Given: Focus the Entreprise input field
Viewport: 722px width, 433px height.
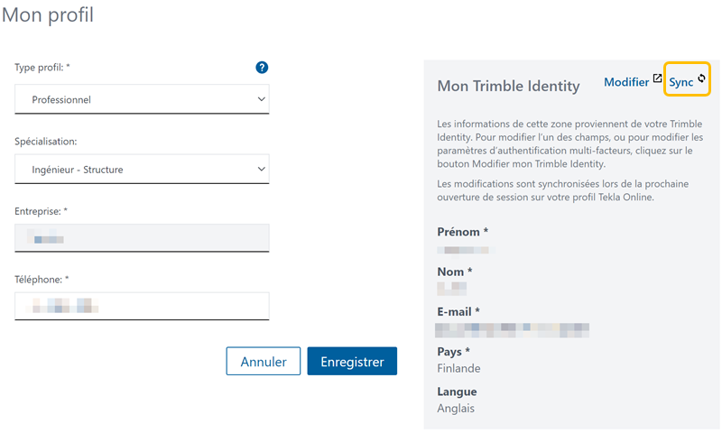Looking at the screenshot, I should pos(142,238).
